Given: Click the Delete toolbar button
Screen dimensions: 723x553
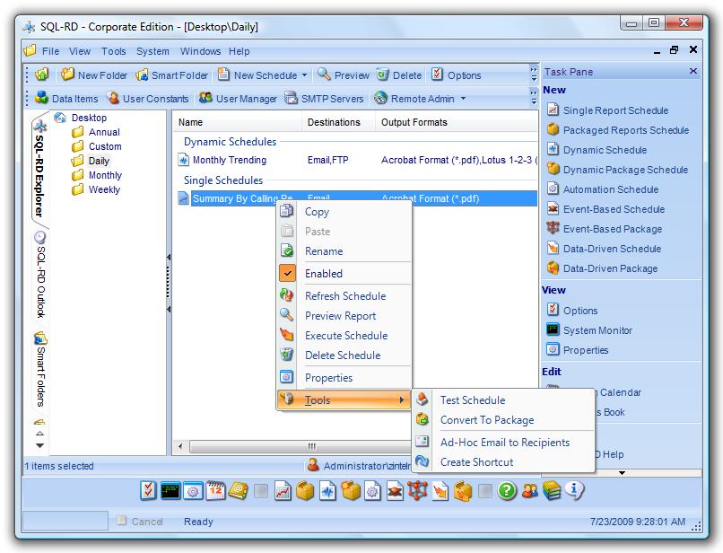Looking at the screenshot, I should [x=399, y=75].
